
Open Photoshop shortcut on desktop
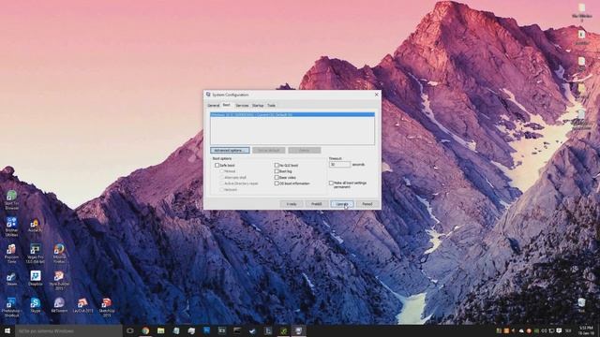(x=11, y=306)
